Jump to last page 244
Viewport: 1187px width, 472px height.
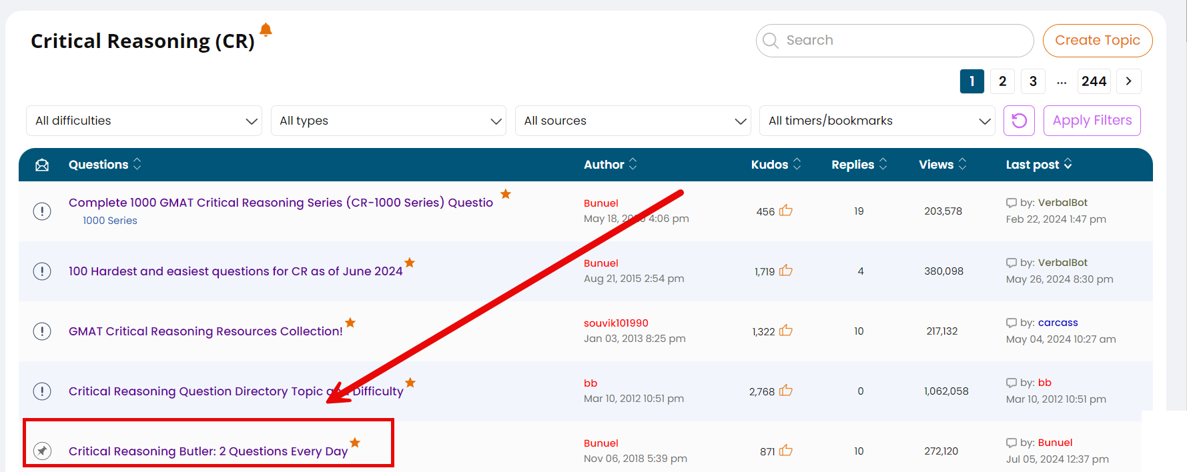coord(1094,81)
